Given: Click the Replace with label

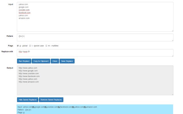Looking at the screenshot, I should pos(7,52).
